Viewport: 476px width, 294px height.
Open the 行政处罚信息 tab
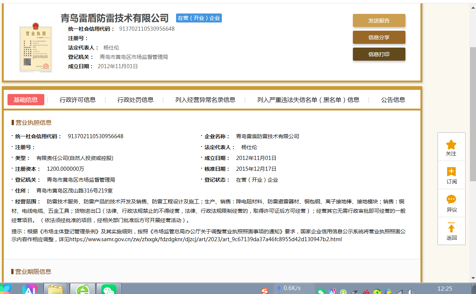[x=136, y=100]
